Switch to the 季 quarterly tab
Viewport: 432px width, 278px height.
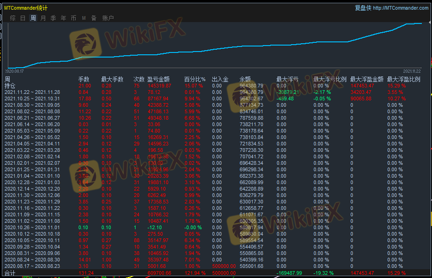coord(53,18)
